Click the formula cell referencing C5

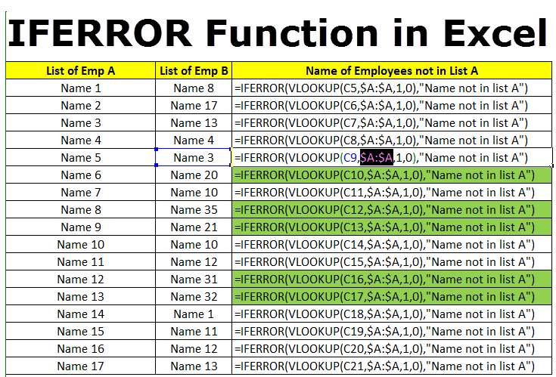(x=392, y=88)
